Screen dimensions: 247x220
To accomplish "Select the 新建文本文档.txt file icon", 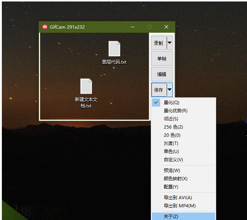I will [86, 86].
